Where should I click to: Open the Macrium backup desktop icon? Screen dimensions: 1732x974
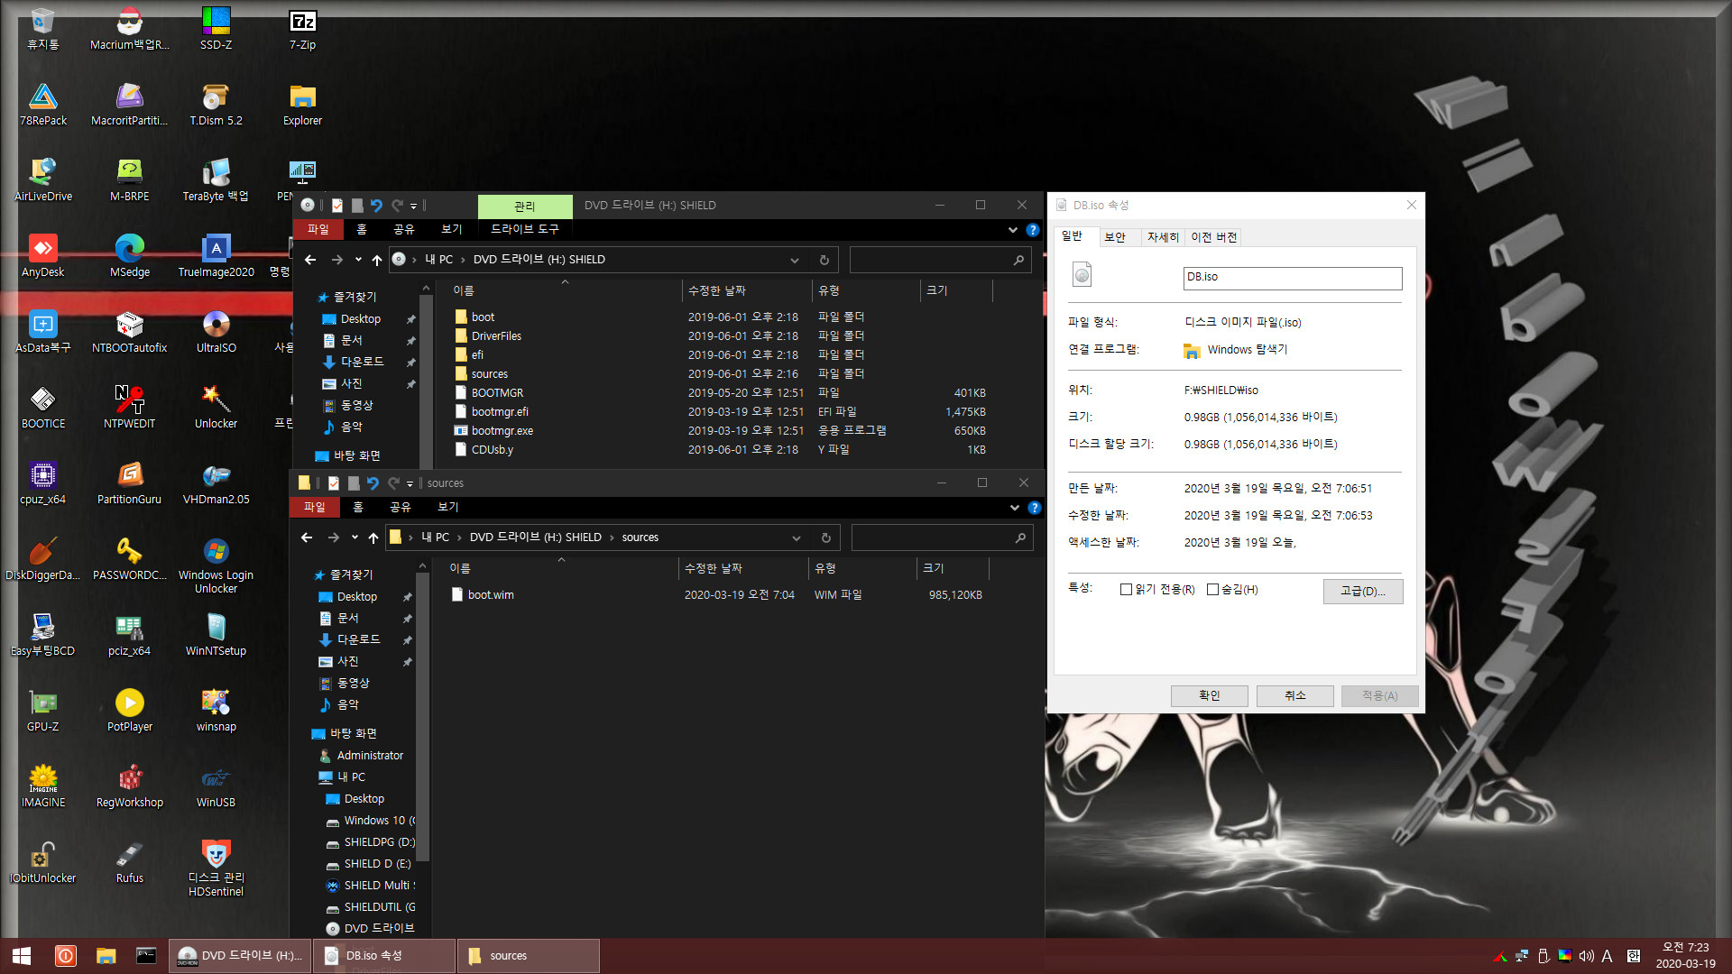tap(129, 29)
